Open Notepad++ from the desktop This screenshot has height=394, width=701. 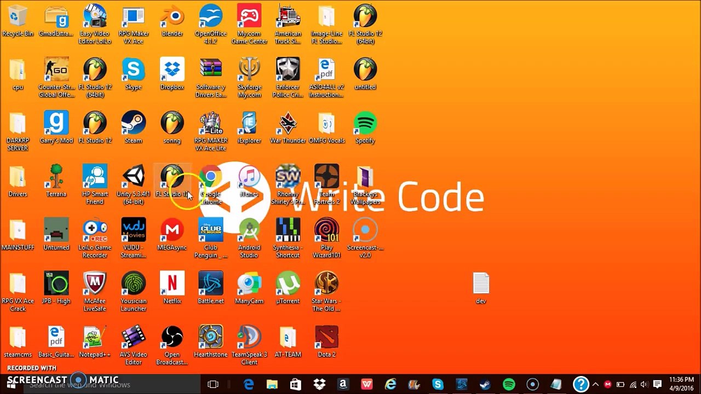pos(95,341)
